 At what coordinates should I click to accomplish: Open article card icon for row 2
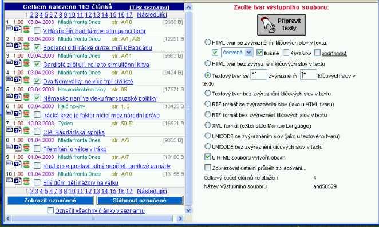pos(9,45)
